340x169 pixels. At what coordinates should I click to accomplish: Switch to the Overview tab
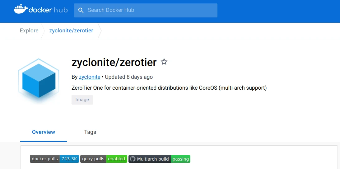44,132
